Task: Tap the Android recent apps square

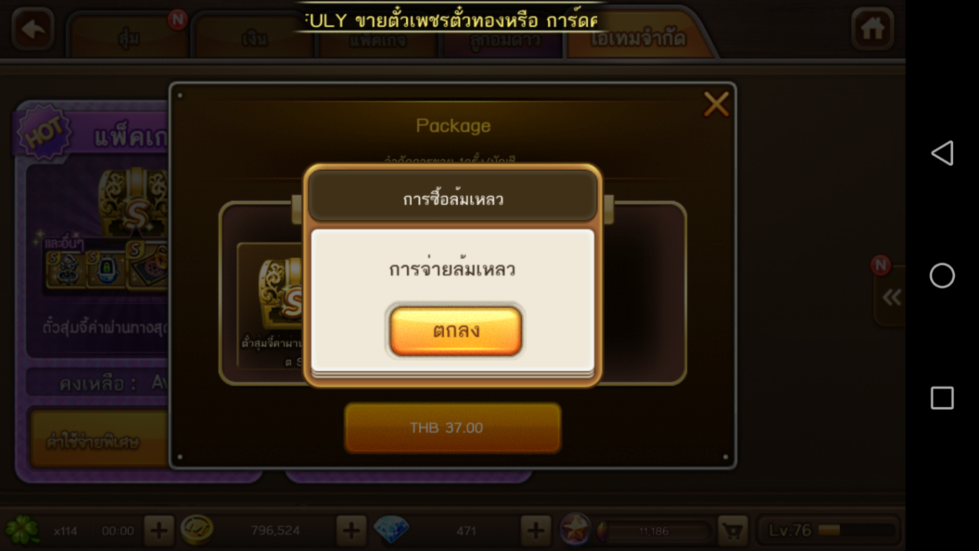Action: click(942, 398)
